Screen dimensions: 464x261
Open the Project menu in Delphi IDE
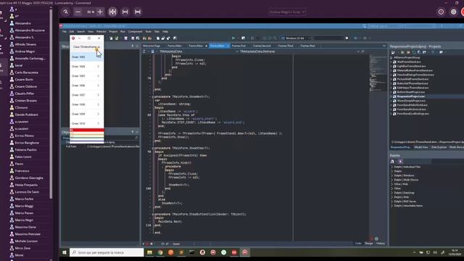(x=113, y=31)
